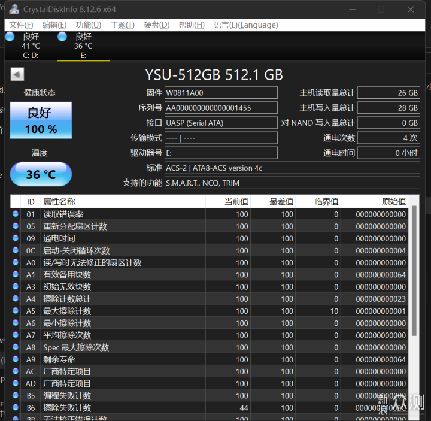Select the C: D: disk at 41 °C
The width and height of the screenshot is (431, 421).
click(x=31, y=46)
